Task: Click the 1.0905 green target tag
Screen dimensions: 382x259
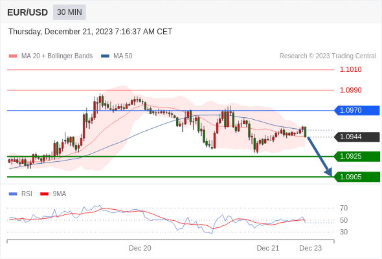Action: point(357,177)
